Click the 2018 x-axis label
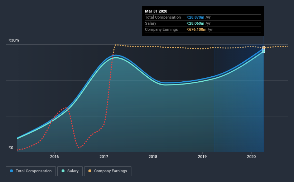The height and width of the screenshot is (182, 294). click(x=153, y=157)
